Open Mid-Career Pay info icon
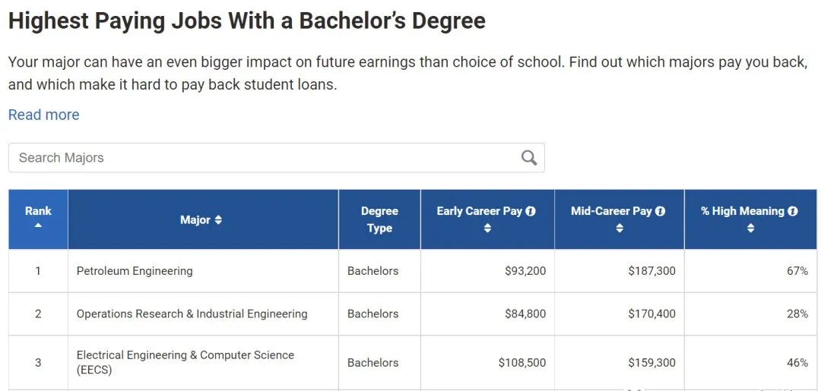 (x=661, y=211)
